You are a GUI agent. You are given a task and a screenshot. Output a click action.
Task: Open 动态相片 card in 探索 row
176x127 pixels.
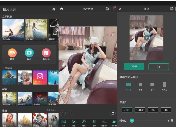point(25,99)
